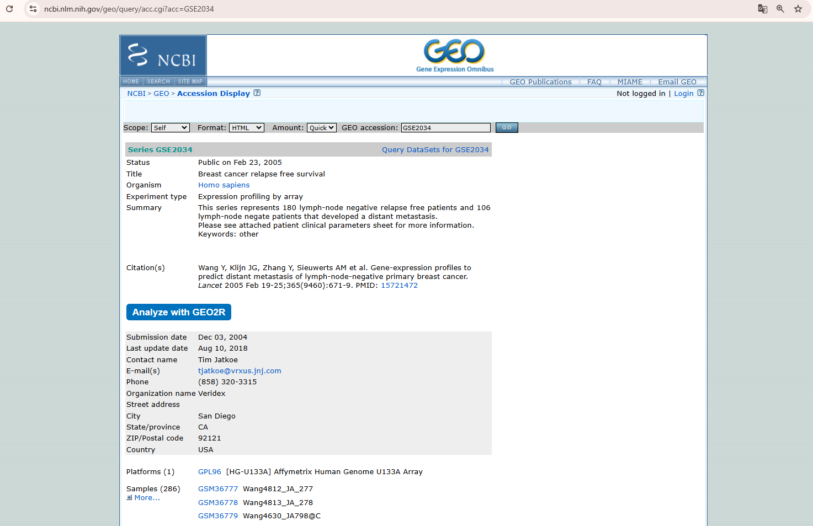Click the NCBI logo
Image resolution: width=813 pixels, height=526 pixels.
(x=163, y=56)
